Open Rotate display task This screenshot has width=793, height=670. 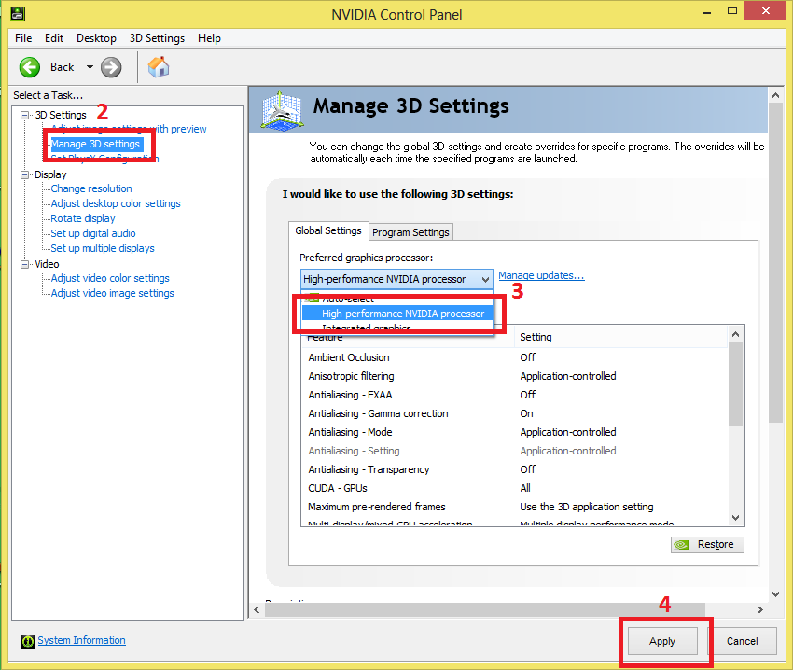click(x=83, y=218)
